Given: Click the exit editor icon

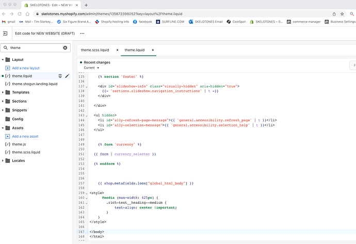Looking at the screenshot, I should (6, 33).
